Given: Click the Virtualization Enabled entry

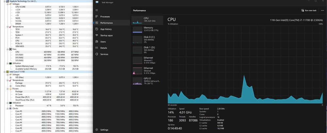Looking at the screenshot, I should pos(212,120).
